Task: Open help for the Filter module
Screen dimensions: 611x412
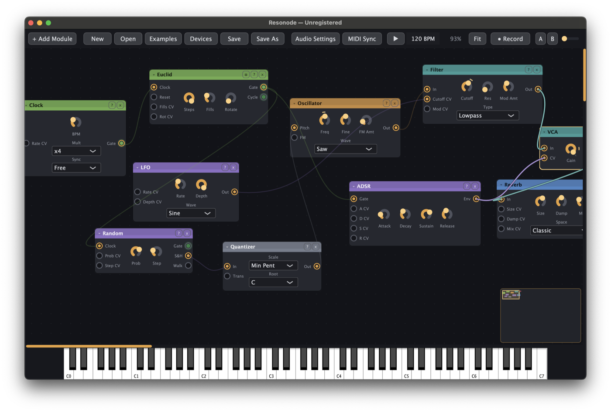Action: coord(529,70)
